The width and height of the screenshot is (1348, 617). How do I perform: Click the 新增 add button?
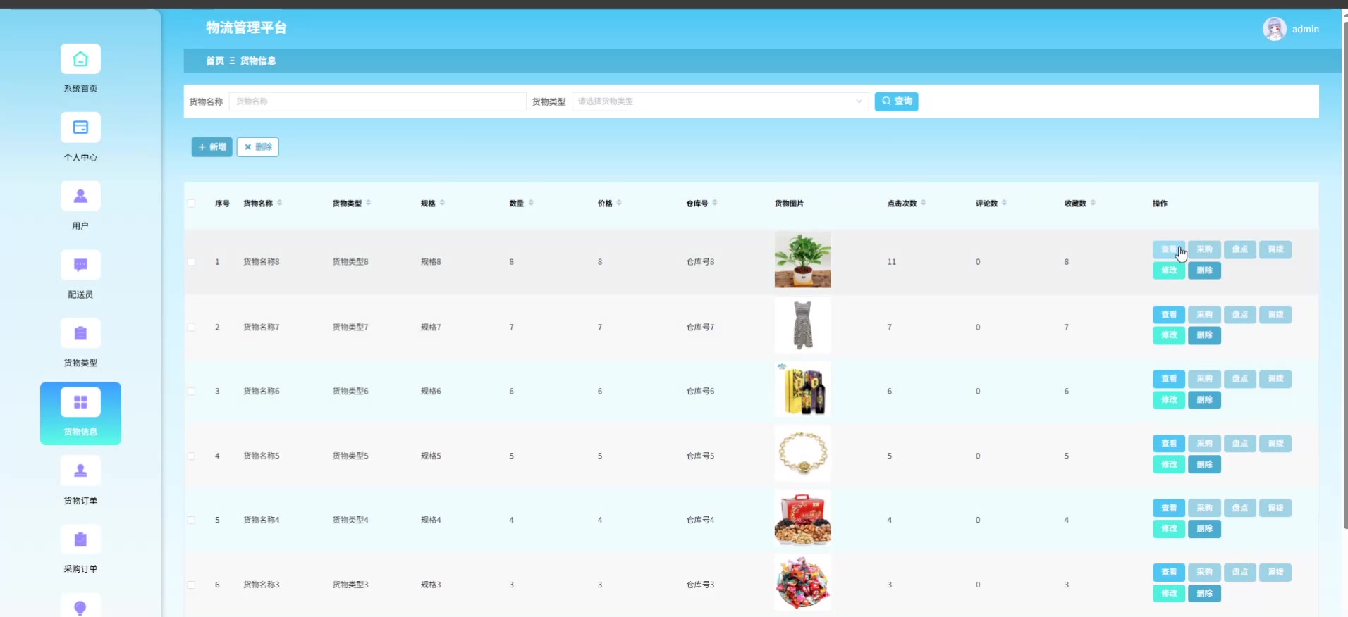pyautogui.click(x=212, y=147)
